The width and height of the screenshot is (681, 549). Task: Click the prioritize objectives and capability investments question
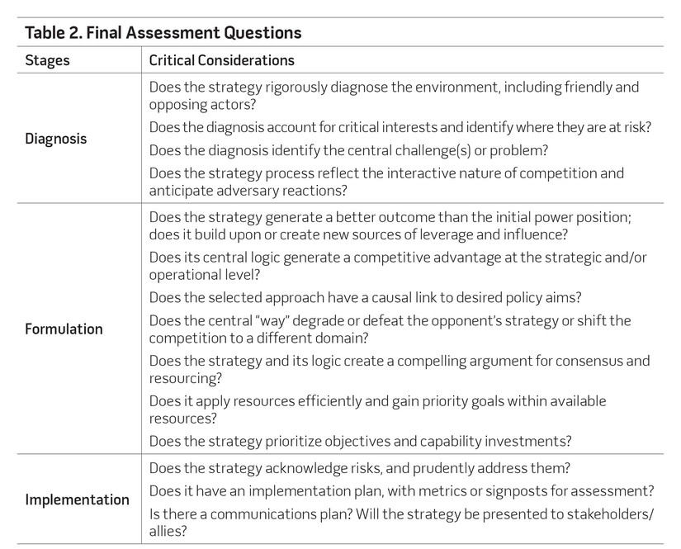[x=360, y=442]
